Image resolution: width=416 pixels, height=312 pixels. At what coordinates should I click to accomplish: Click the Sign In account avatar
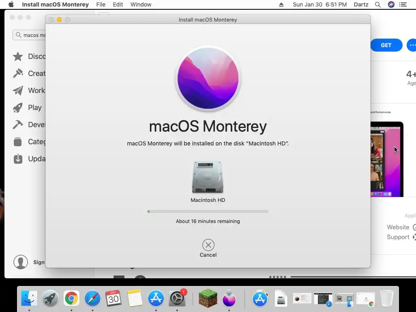pos(21,262)
